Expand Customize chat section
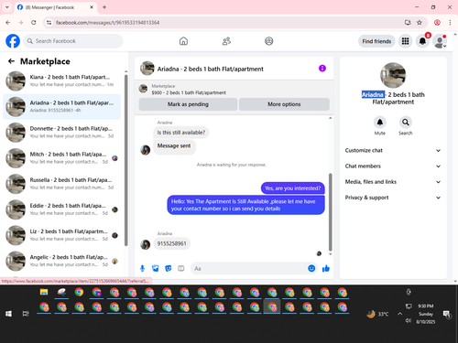Viewport: 458px width, 343px height. [x=393, y=150]
